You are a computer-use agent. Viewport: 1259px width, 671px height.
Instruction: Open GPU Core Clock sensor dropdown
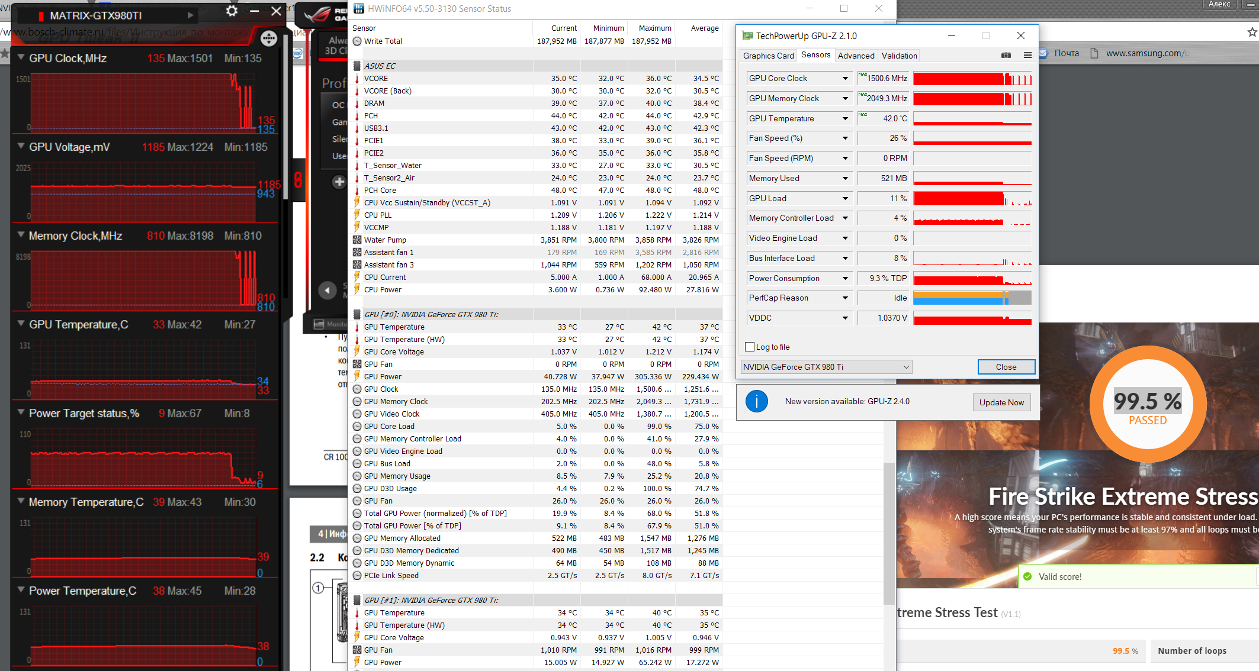[x=845, y=78]
